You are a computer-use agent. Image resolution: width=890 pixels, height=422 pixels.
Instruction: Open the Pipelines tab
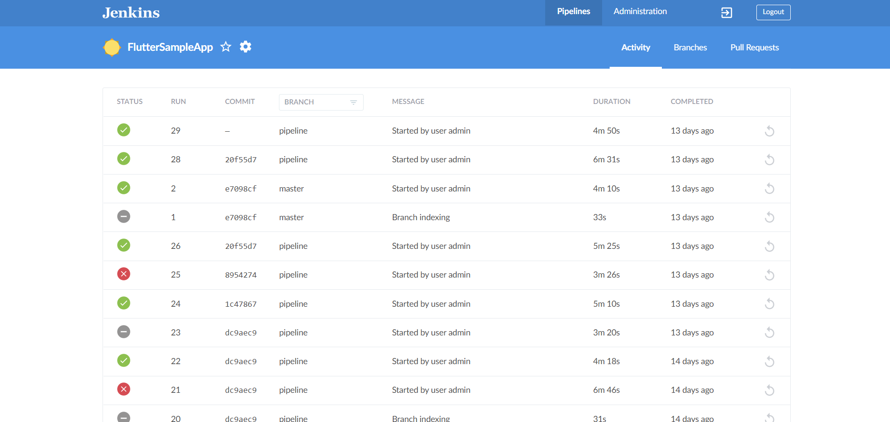click(x=573, y=12)
